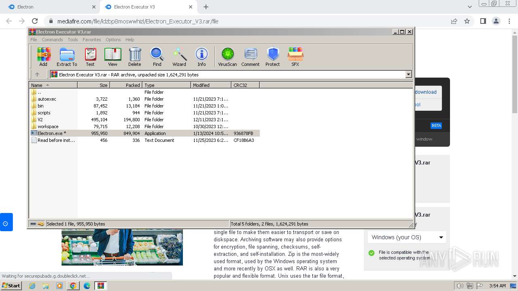Select the bin folder
518x291 pixels.
point(144,106)
